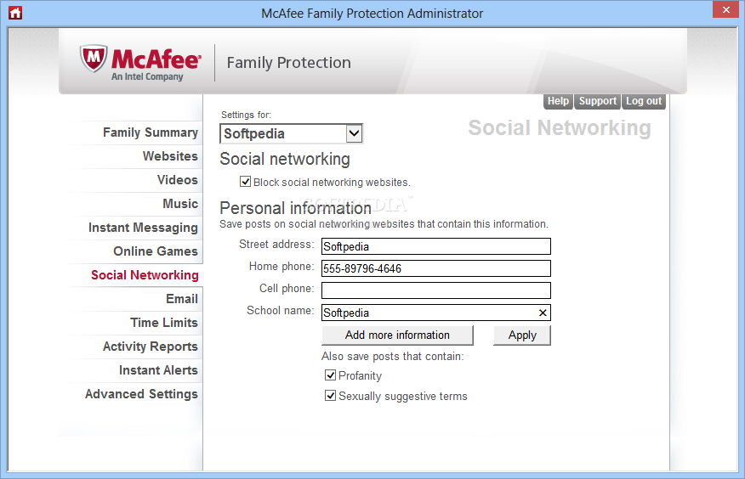The height and width of the screenshot is (479, 745).
Task: Open the Settings for user dropdown
Action: tap(291, 133)
